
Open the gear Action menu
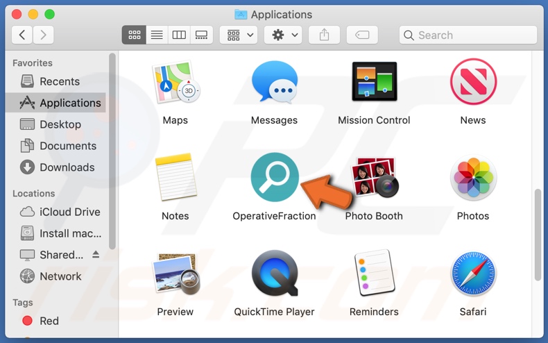(283, 35)
